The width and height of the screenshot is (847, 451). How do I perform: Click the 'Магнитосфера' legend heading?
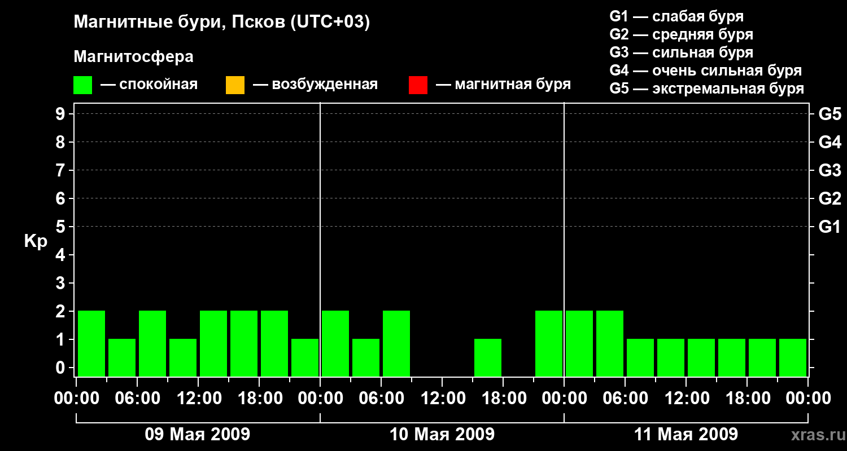[133, 57]
